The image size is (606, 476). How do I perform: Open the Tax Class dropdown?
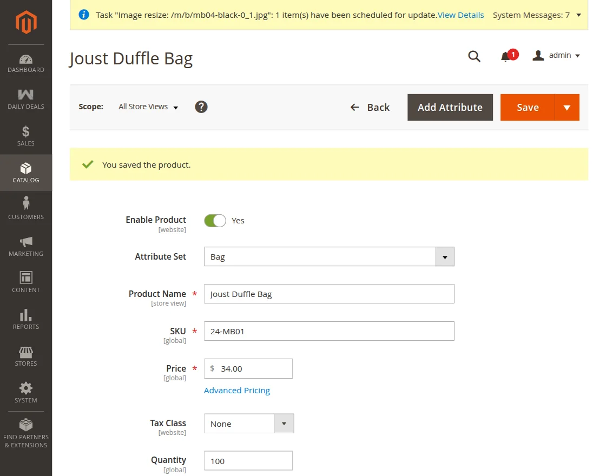pos(284,424)
